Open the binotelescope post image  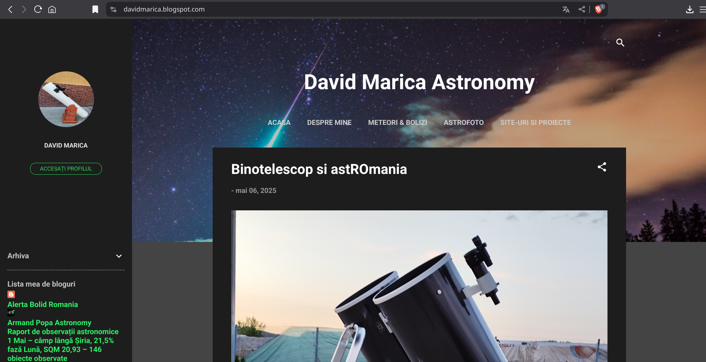419,286
